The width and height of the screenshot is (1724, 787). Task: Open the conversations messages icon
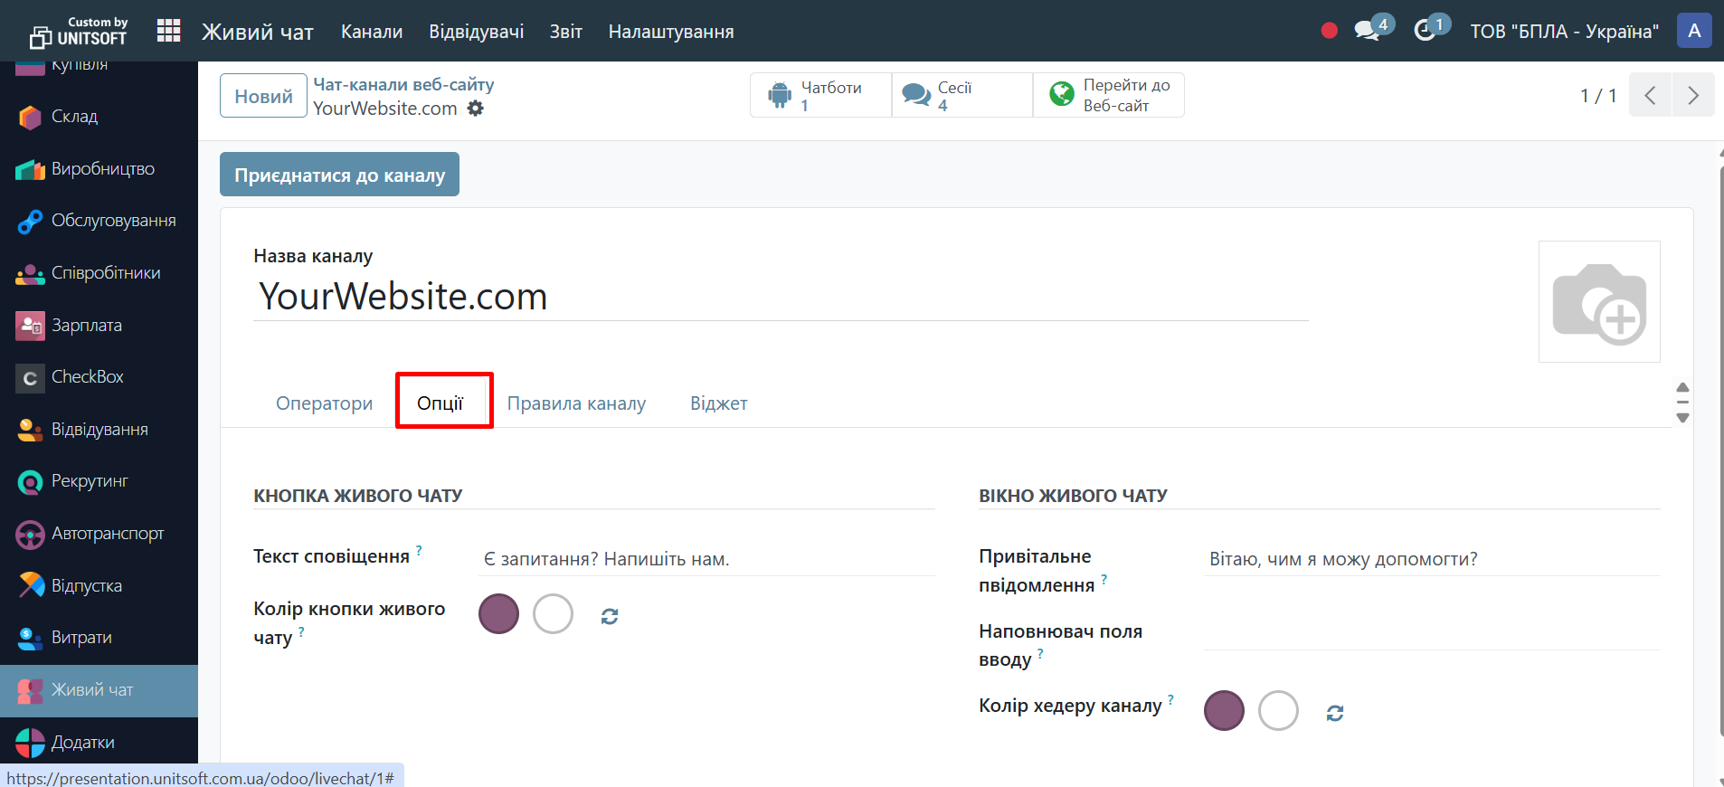pos(1367,31)
